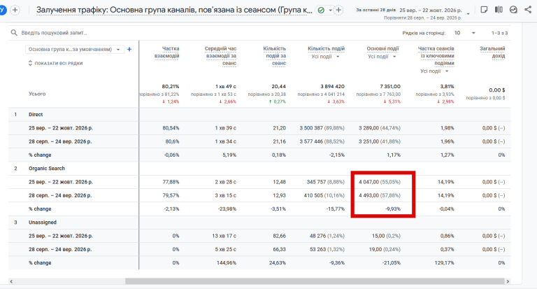
Task: Click the horizontal scrollbar thumb
Action: click(x=315, y=281)
